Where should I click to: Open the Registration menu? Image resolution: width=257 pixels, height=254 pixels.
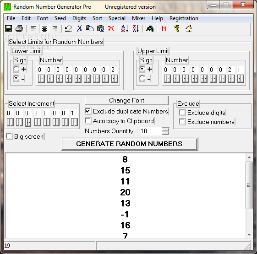point(184,18)
